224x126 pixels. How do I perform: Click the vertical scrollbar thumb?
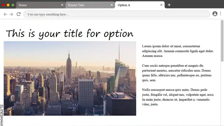pos(222,41)
